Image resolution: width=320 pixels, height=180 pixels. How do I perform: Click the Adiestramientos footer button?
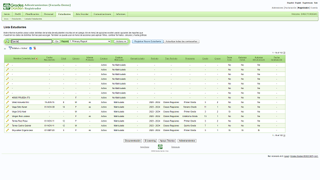[x=187, y=140]
